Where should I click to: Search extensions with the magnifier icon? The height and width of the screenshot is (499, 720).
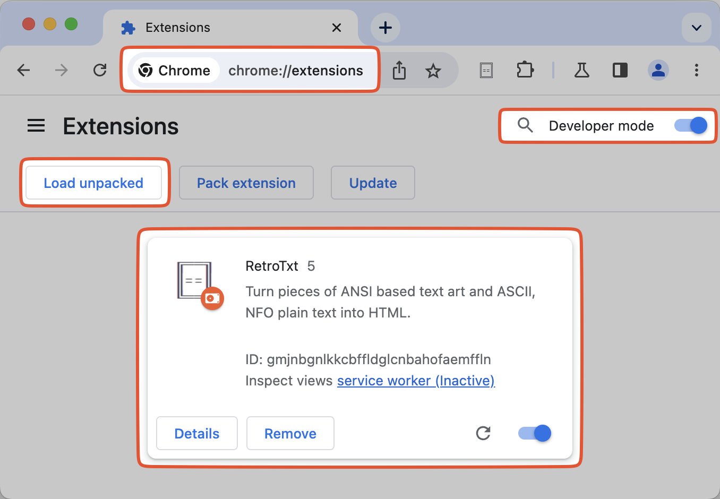525,125
